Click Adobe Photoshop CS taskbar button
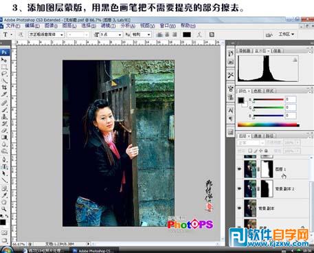 (x=94, y=250)
